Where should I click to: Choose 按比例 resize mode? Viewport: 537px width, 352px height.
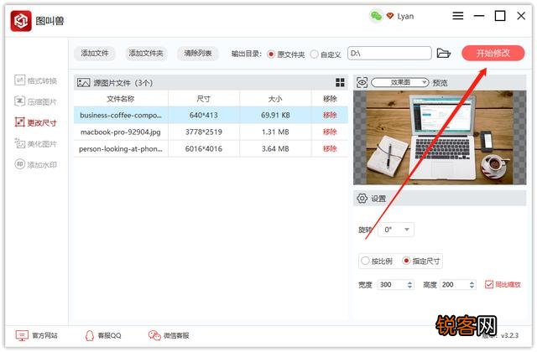pyautogui.click(x=365, y=261)
